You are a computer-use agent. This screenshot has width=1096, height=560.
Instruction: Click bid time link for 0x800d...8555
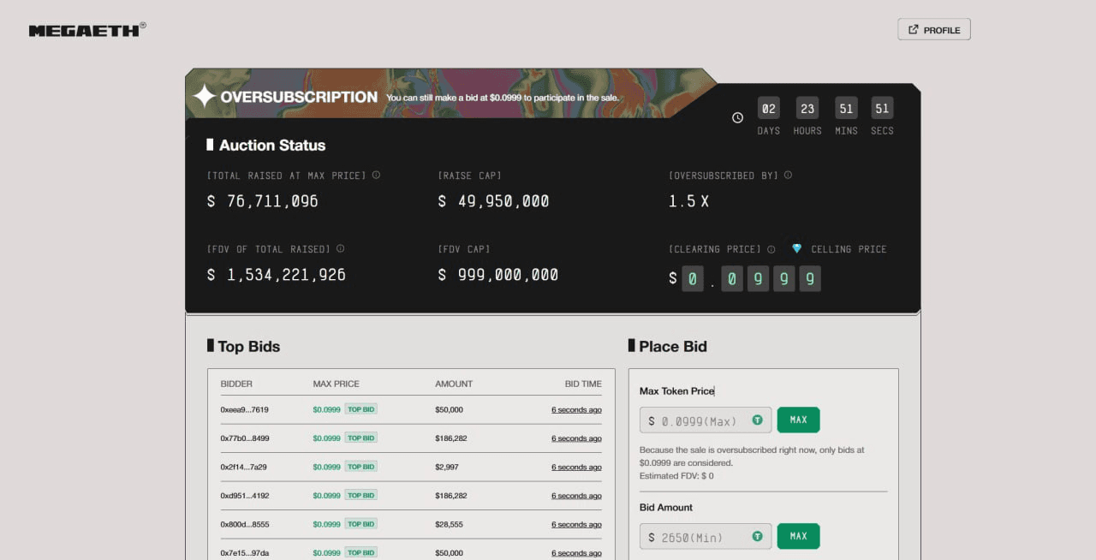click(x=576, y=524)
